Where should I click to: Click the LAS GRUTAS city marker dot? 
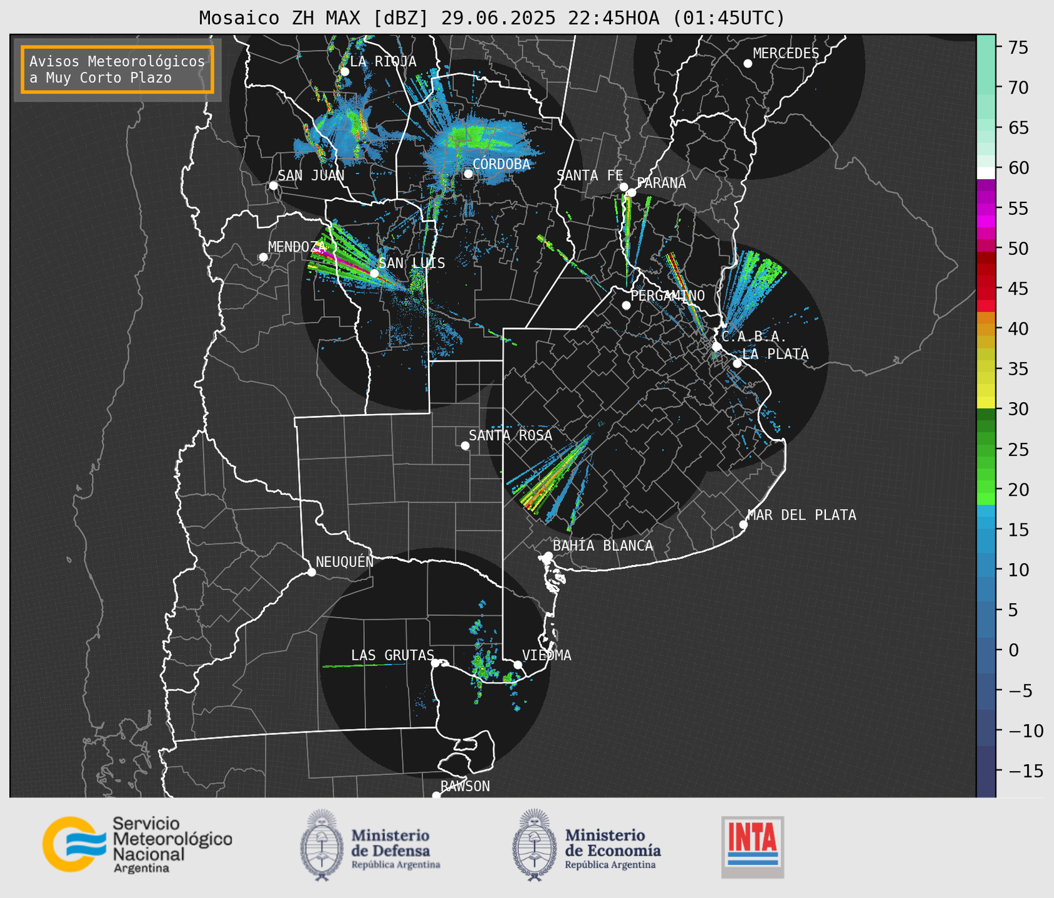click(435, 663)
